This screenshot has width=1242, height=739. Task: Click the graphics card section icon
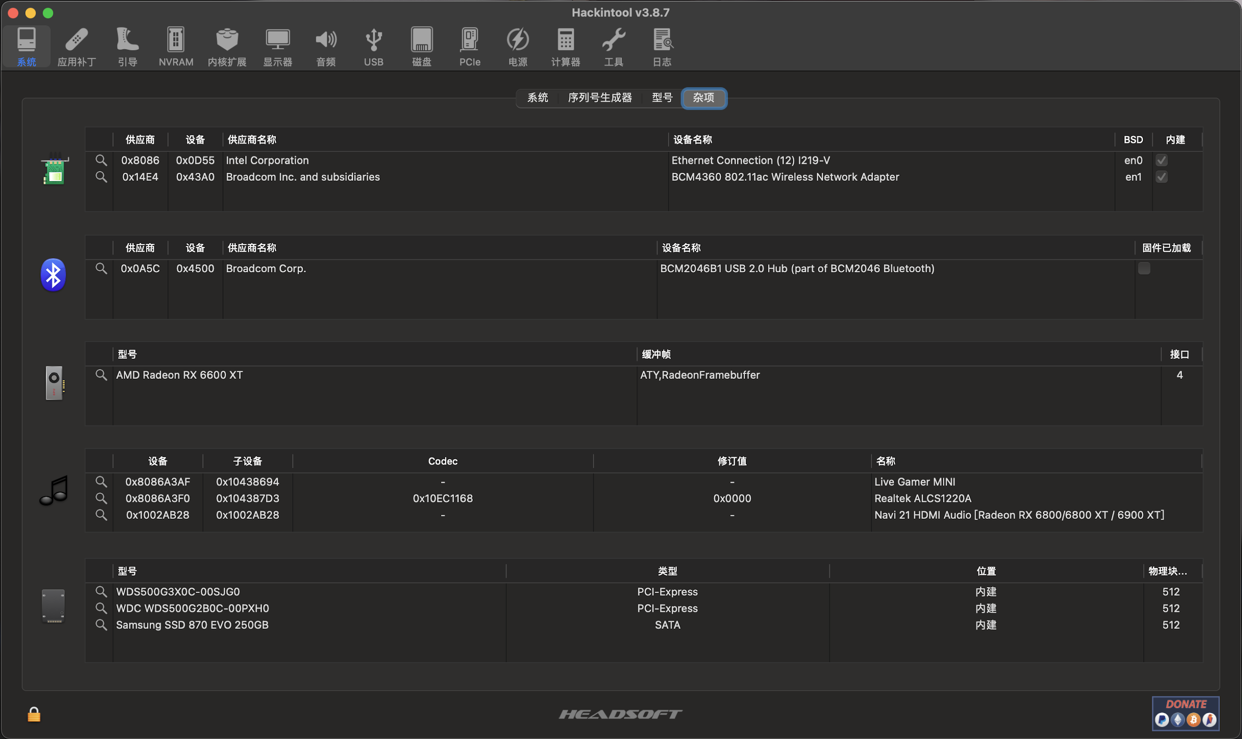tap(54, 382)
